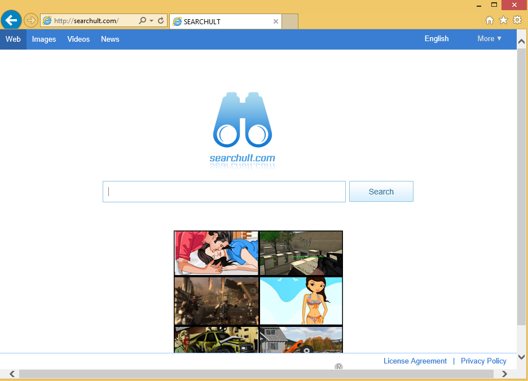Image resolution: width=528 pixels, height=381 pixels.
Task: Open the Privacy Policy link
Action: click(483, 361)
